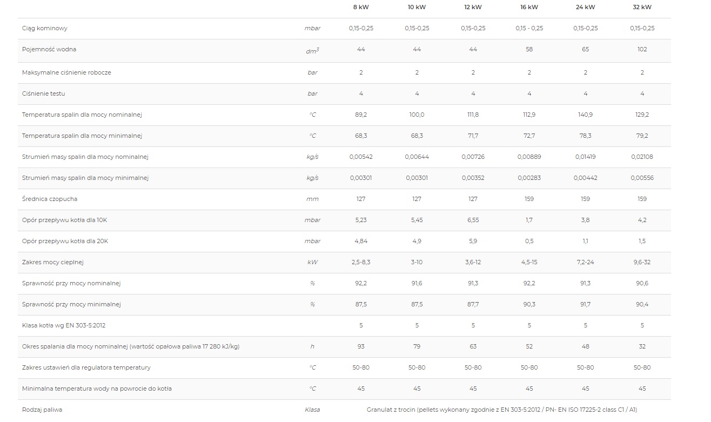Click the Średnica czopucha row label

[x=50, y=199]
